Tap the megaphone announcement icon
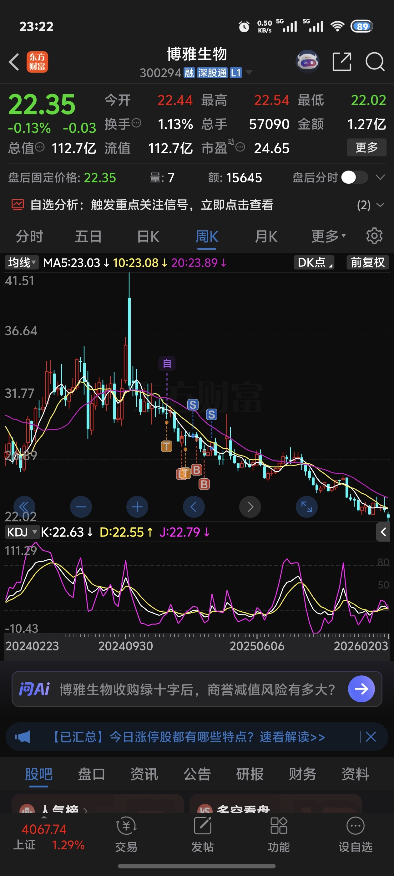Screen dimensions: 394x876 (x=23, y=737)
